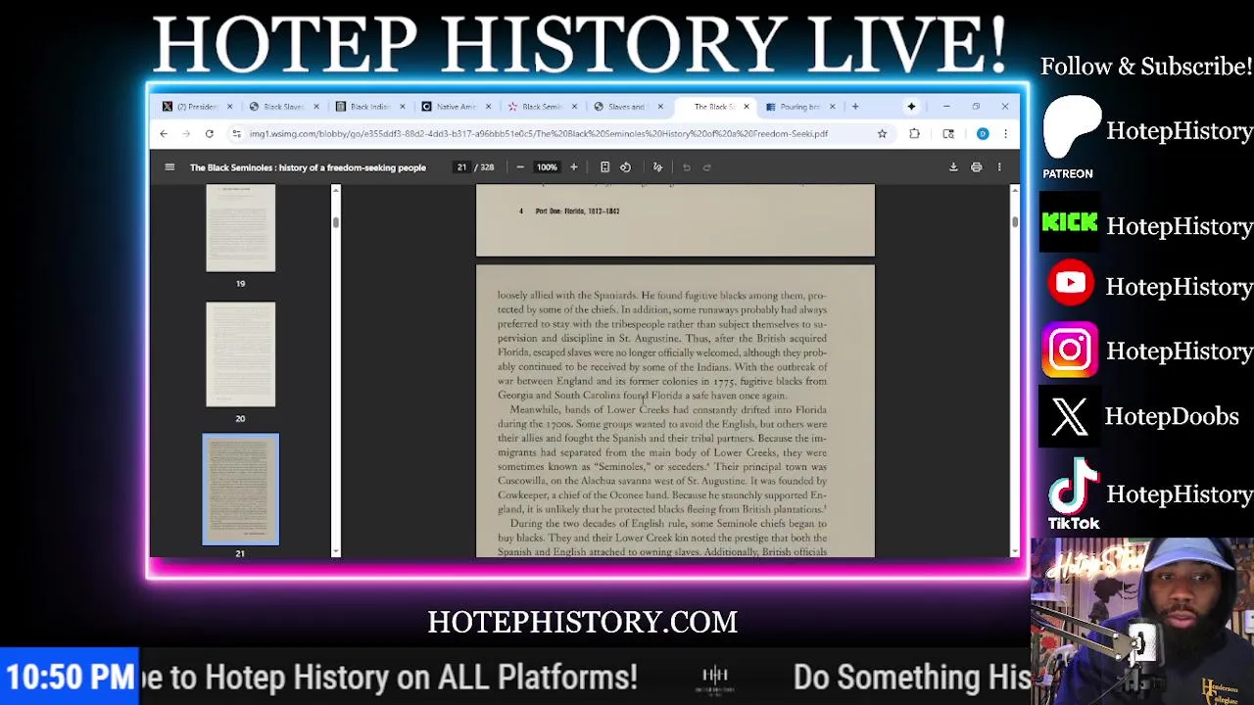Go back in browser history
Screen dimensions: 1254x705
(164, 134)
